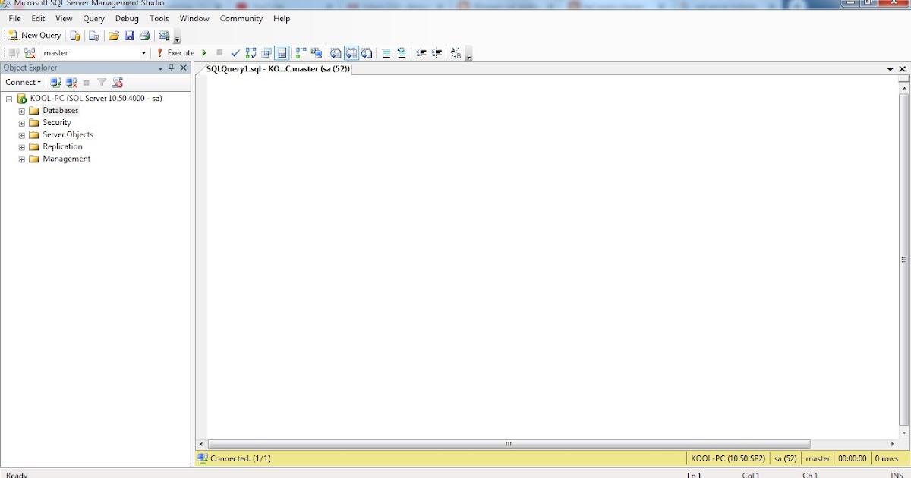
Task: Click the Disconnect server icon in Object Explorer
Action: (x=69, y=82)
